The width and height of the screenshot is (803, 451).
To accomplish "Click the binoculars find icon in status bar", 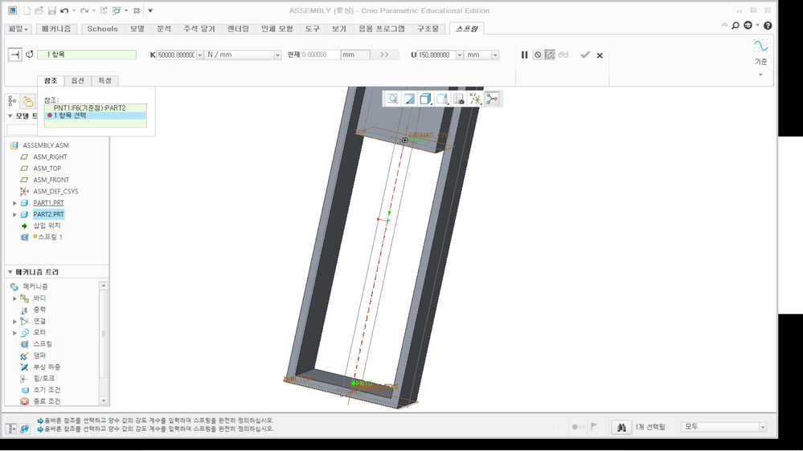I will click(x=621, y=427).
